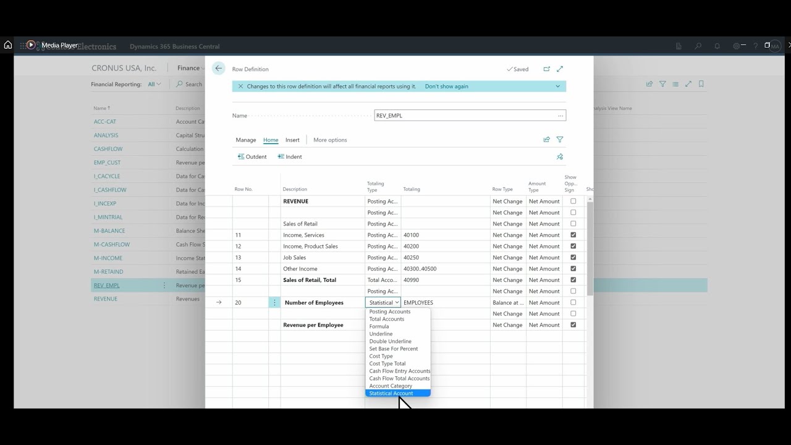Image resolution: width=791 pixels, height=445 pixels.
Task: Expand the Row Definition page to full screen
Action: point(560,69)
